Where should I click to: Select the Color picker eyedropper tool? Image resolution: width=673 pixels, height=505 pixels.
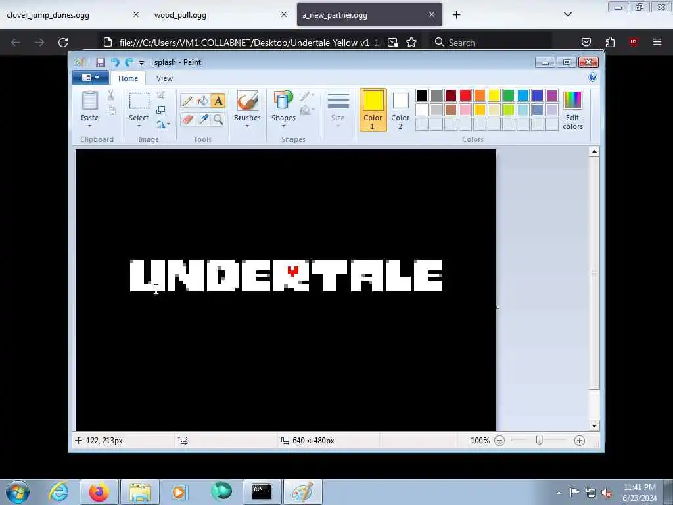coord(202,119)
